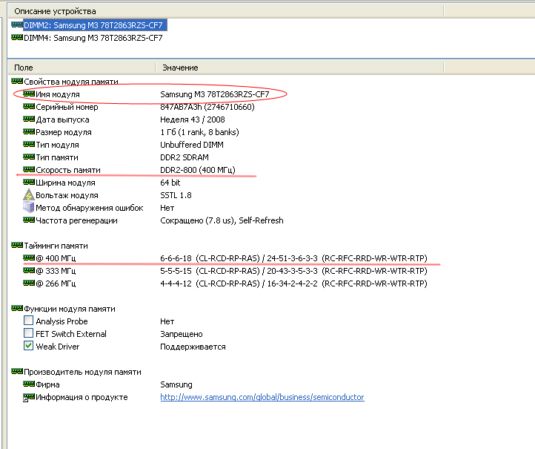Screen dimensions: 535x449
Task: Click icon next to 'Частота регенерации'
Action: 29,220
